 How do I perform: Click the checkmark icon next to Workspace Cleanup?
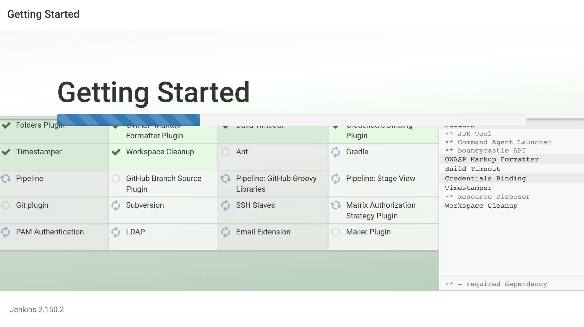point(116,152)
